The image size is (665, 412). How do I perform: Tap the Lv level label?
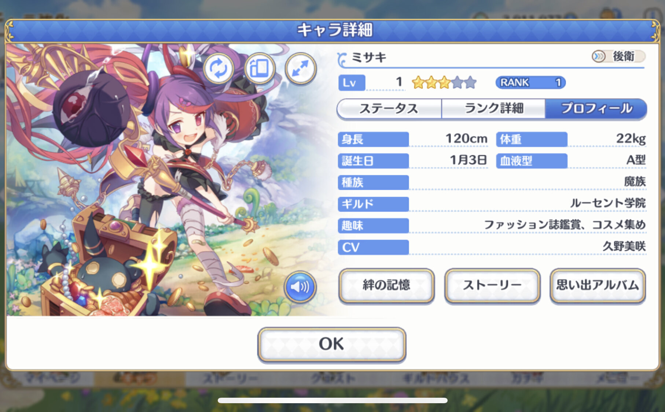(x=352, y=83)
